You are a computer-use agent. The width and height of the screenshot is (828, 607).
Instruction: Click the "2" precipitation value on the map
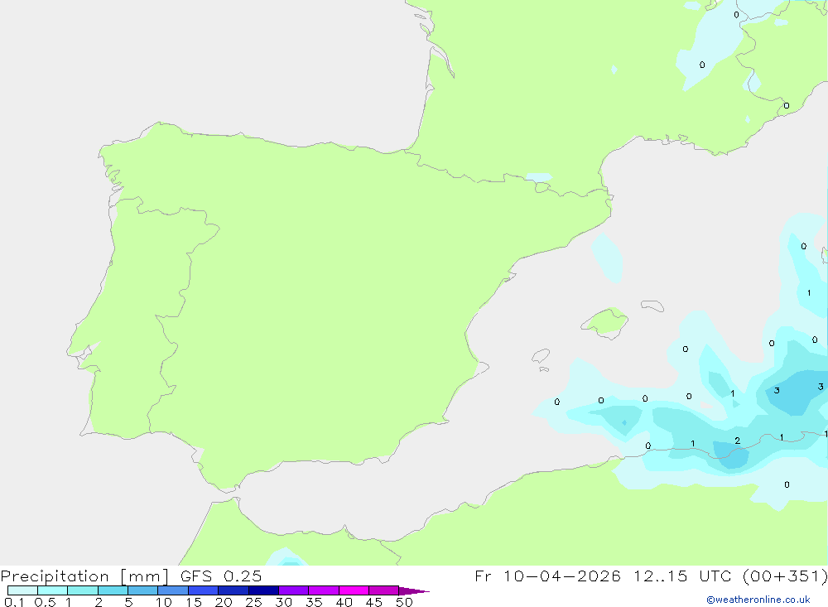737,441
